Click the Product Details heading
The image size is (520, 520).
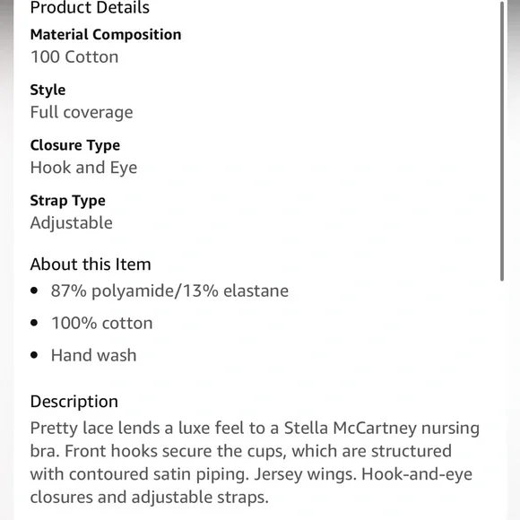click(x=90, y=7)
